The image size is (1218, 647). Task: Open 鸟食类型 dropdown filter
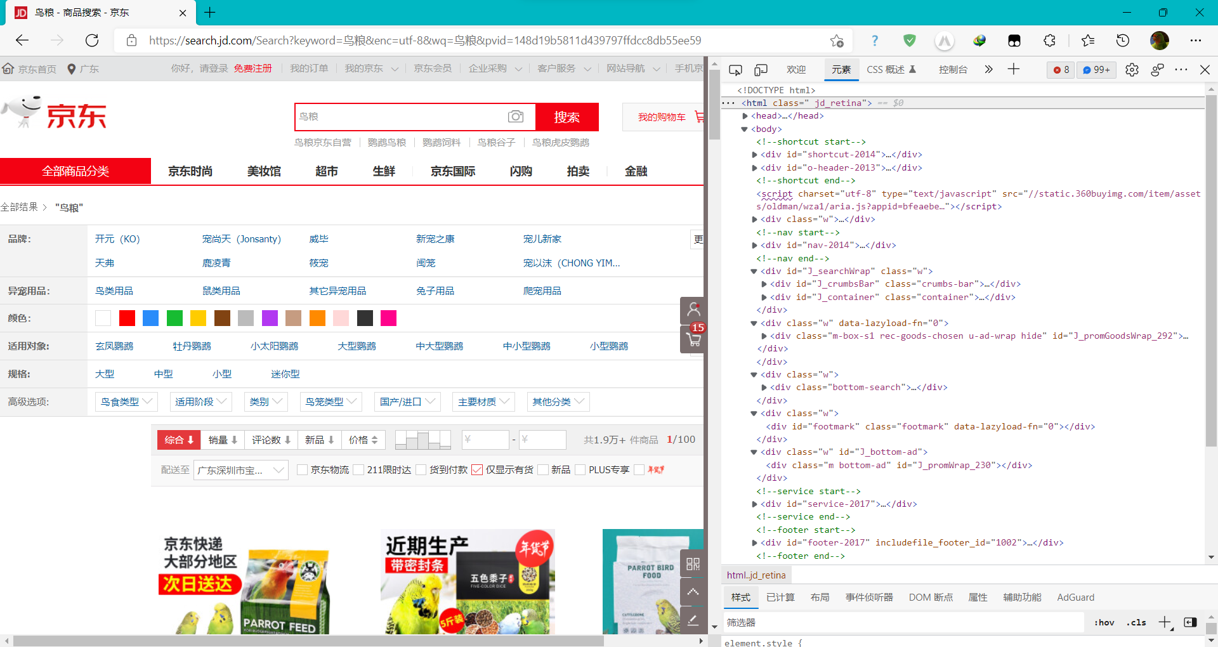tap(126, 402)
